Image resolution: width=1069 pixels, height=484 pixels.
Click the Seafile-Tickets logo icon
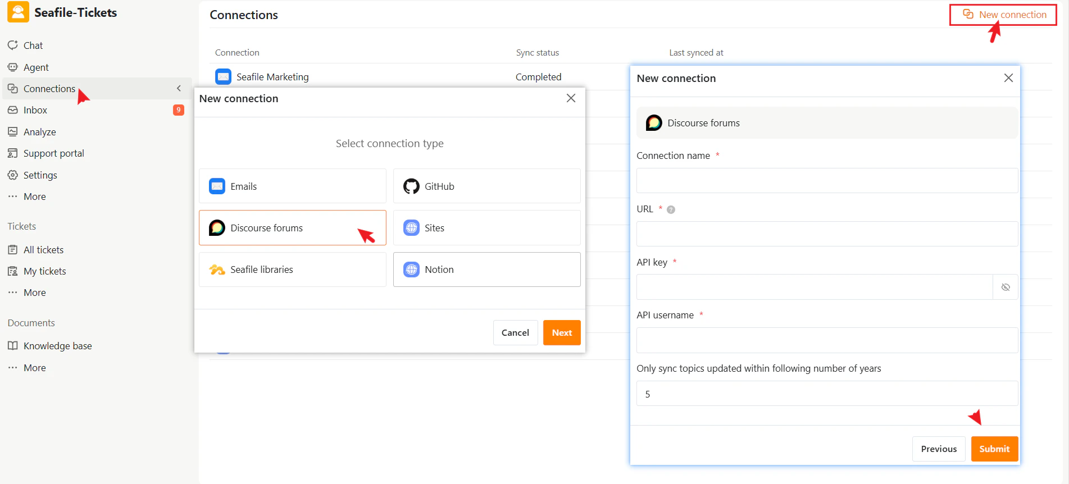tap(18, 12)
